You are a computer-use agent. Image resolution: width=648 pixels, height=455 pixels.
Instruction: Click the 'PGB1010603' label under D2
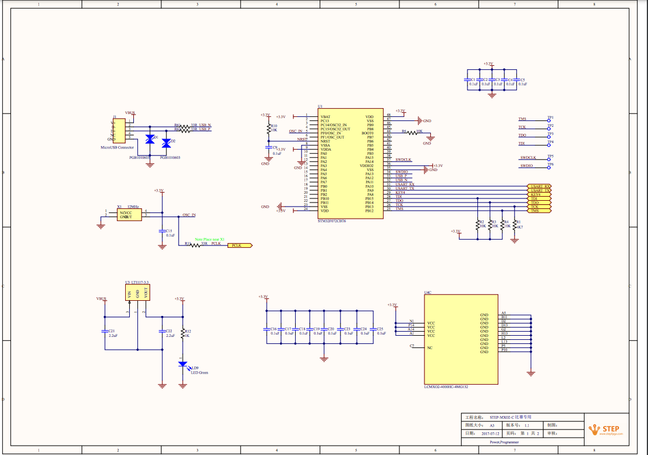tap(170, 157)
